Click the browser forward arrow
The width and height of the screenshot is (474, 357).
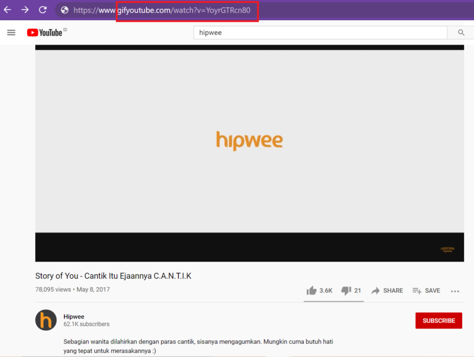click(x=25, y=9)
